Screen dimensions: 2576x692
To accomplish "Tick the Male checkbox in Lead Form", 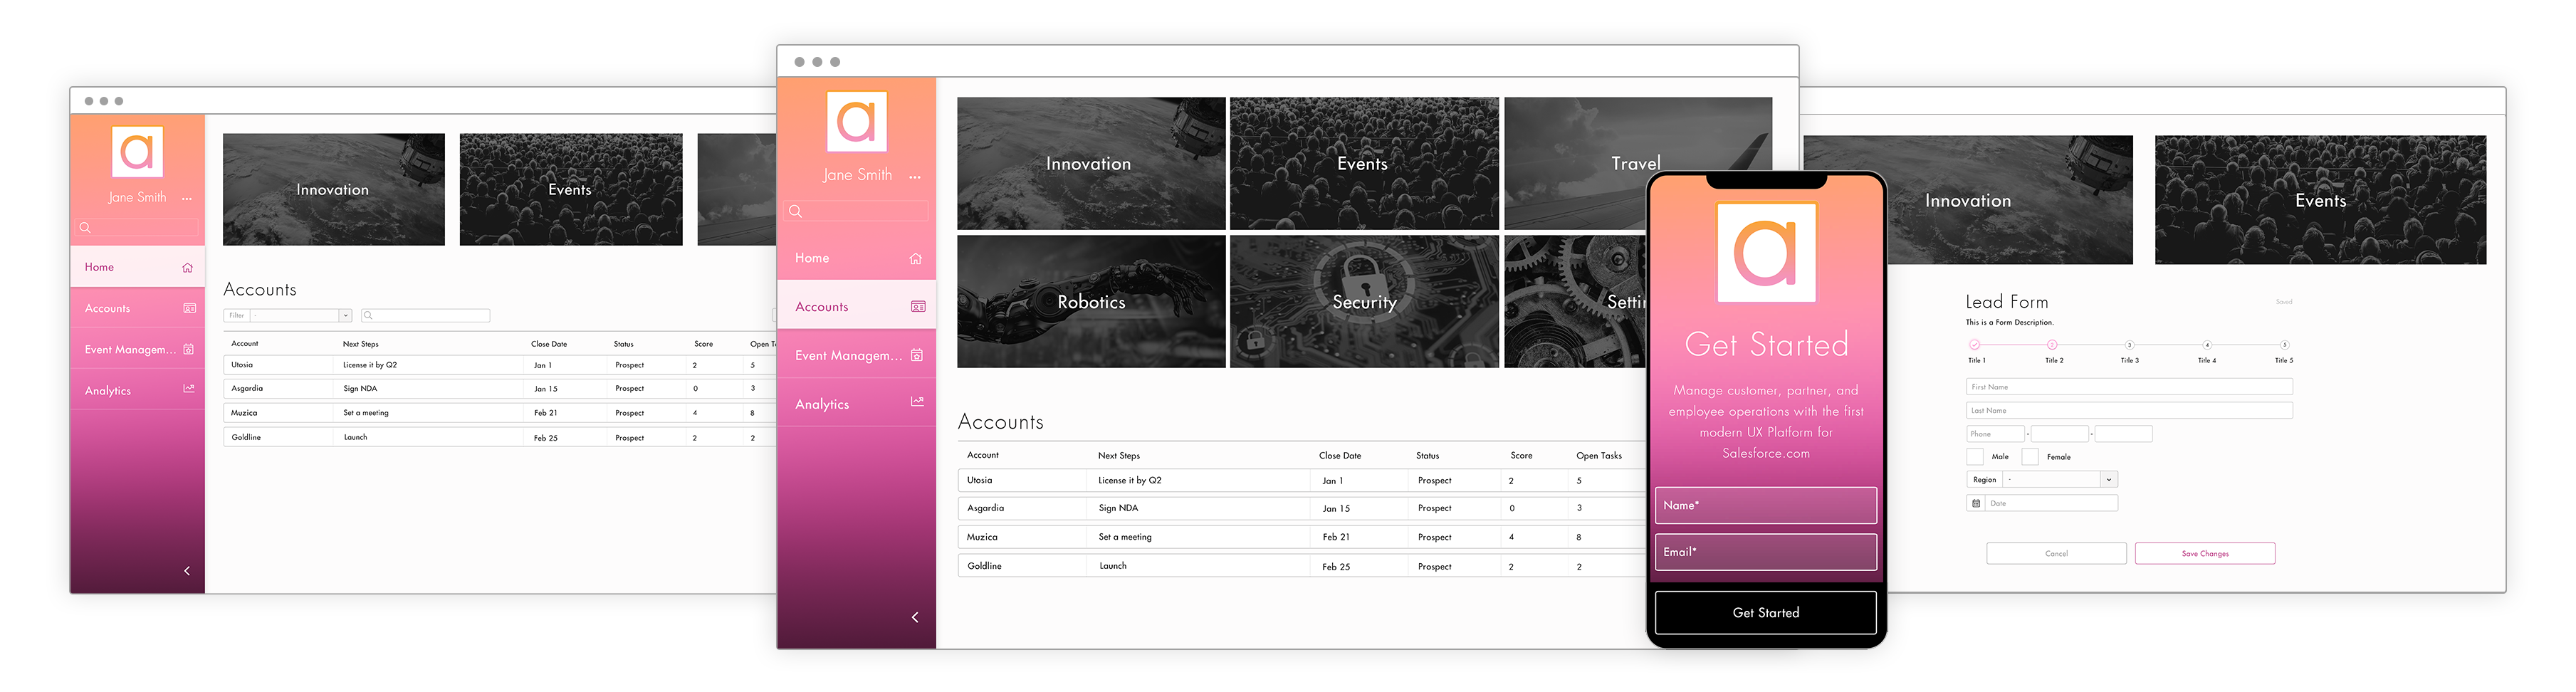I will (x=1975, y=457).
